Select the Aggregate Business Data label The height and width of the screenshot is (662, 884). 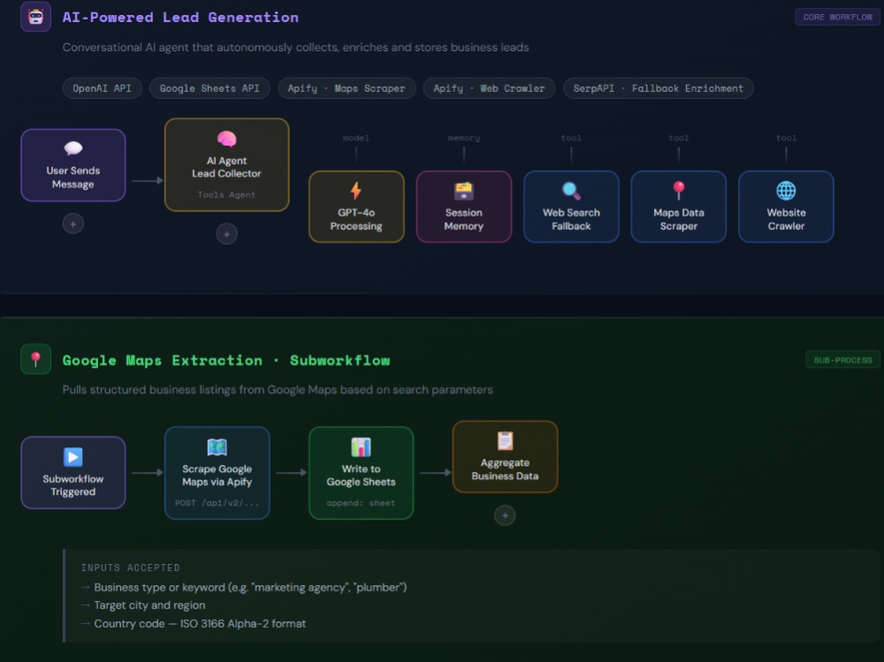(505, 469)
